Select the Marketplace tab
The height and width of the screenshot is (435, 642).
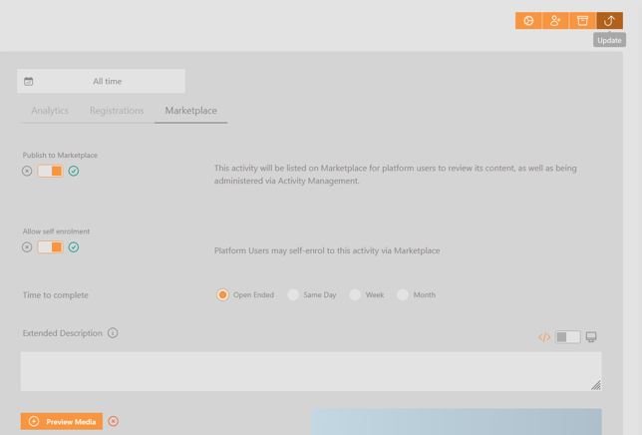coord(190,111)
